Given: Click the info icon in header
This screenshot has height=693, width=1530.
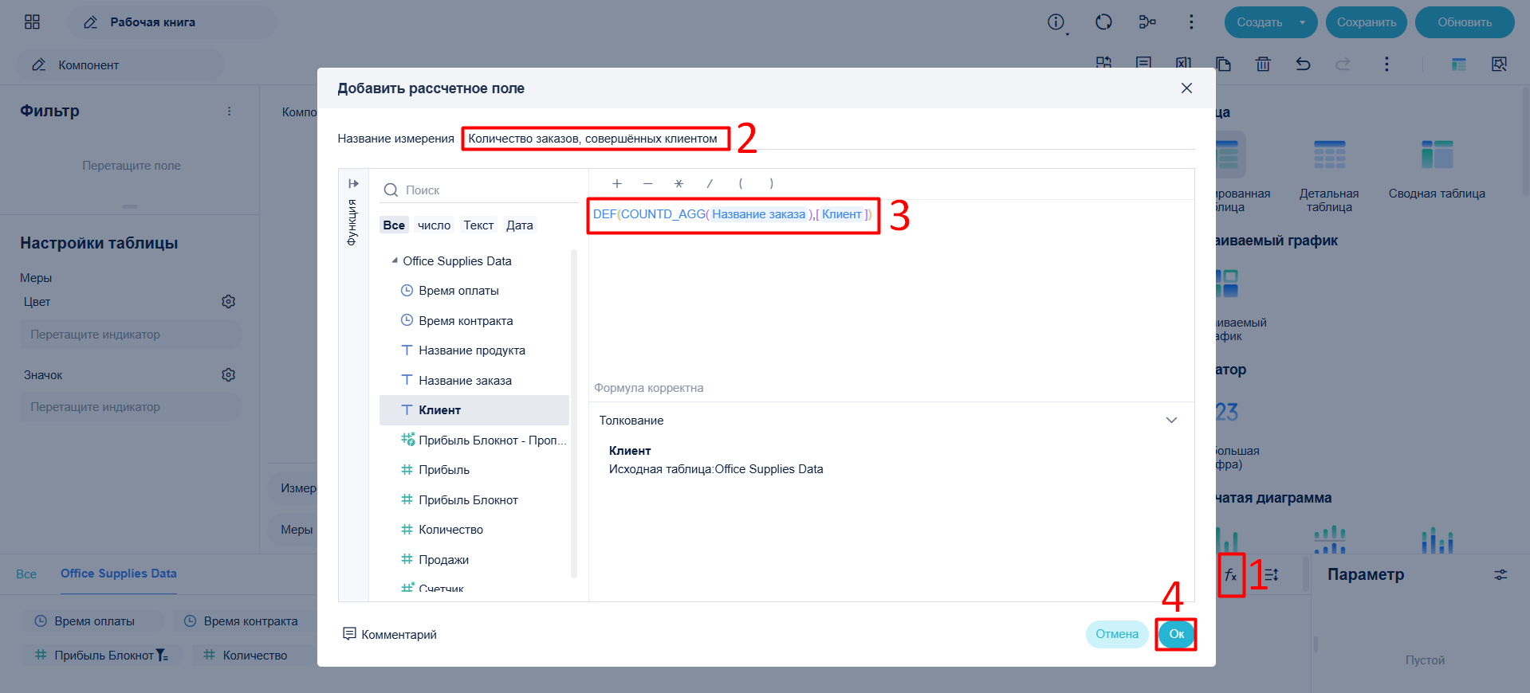Looking at the screenshot, I should (x=1056, y=22).
